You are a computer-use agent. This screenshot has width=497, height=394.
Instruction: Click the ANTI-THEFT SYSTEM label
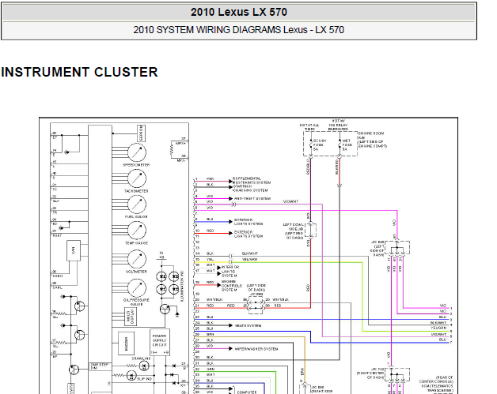252,199
